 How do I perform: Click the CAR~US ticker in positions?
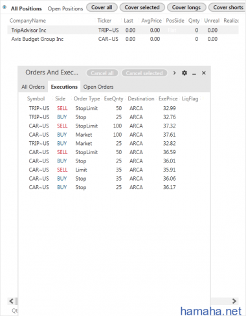tap(108, 39)
